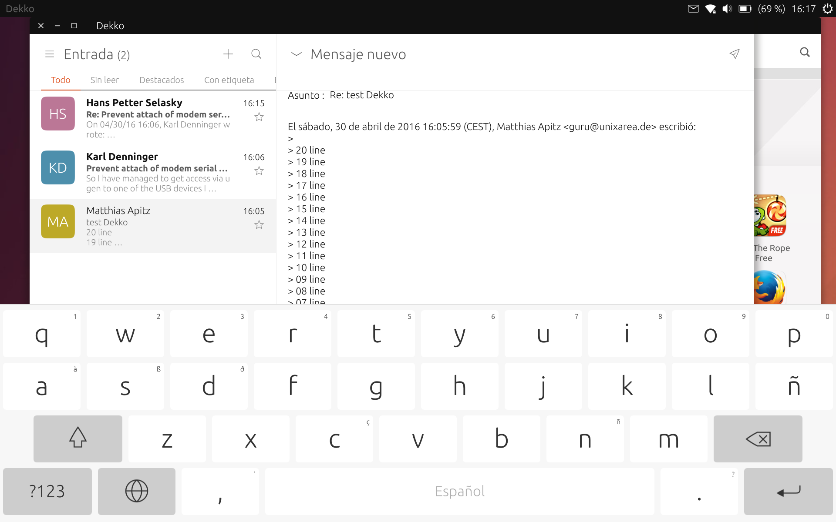This screenshot has height=522, width=836.
Task: Toggle the shift key on keyboard
Action: coord(78,438)
